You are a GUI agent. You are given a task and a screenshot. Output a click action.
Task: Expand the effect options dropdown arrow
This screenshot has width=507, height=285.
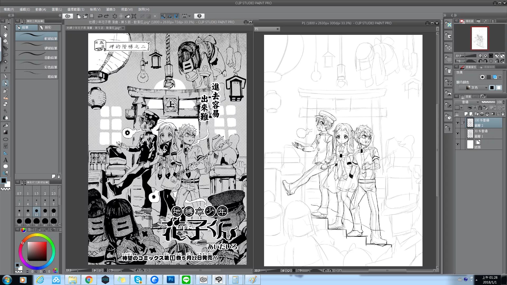click(x=500, y=77)
